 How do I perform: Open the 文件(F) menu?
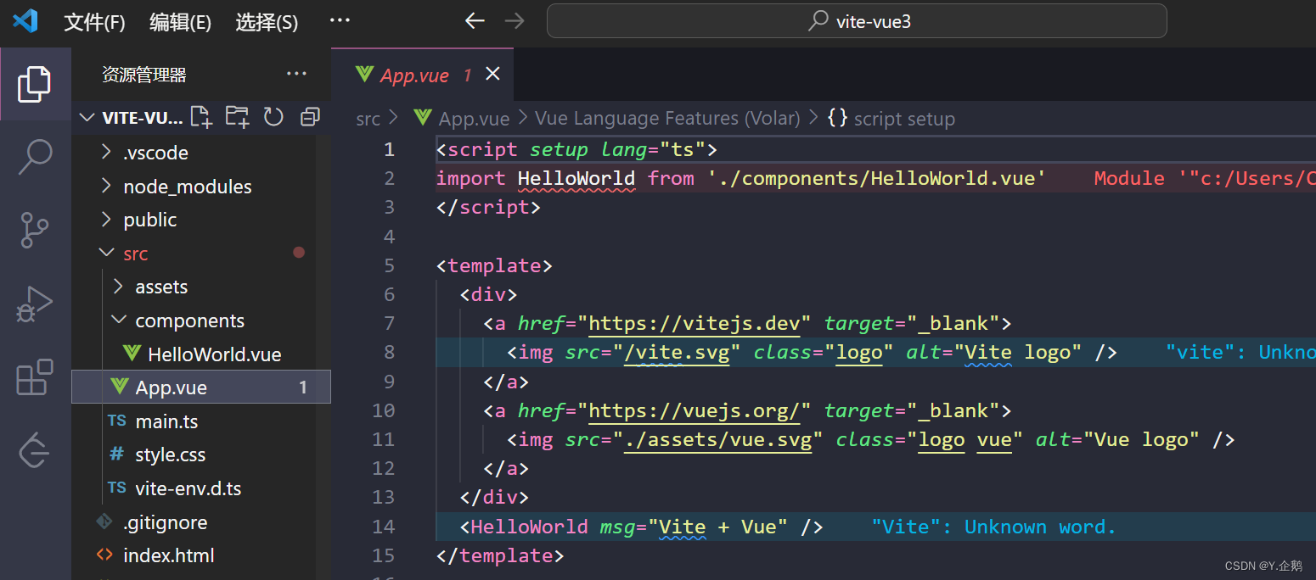93,22
